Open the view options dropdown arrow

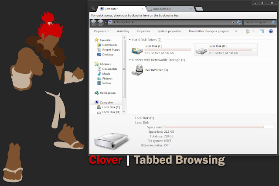pyautogui.click(x=253, y=31)
